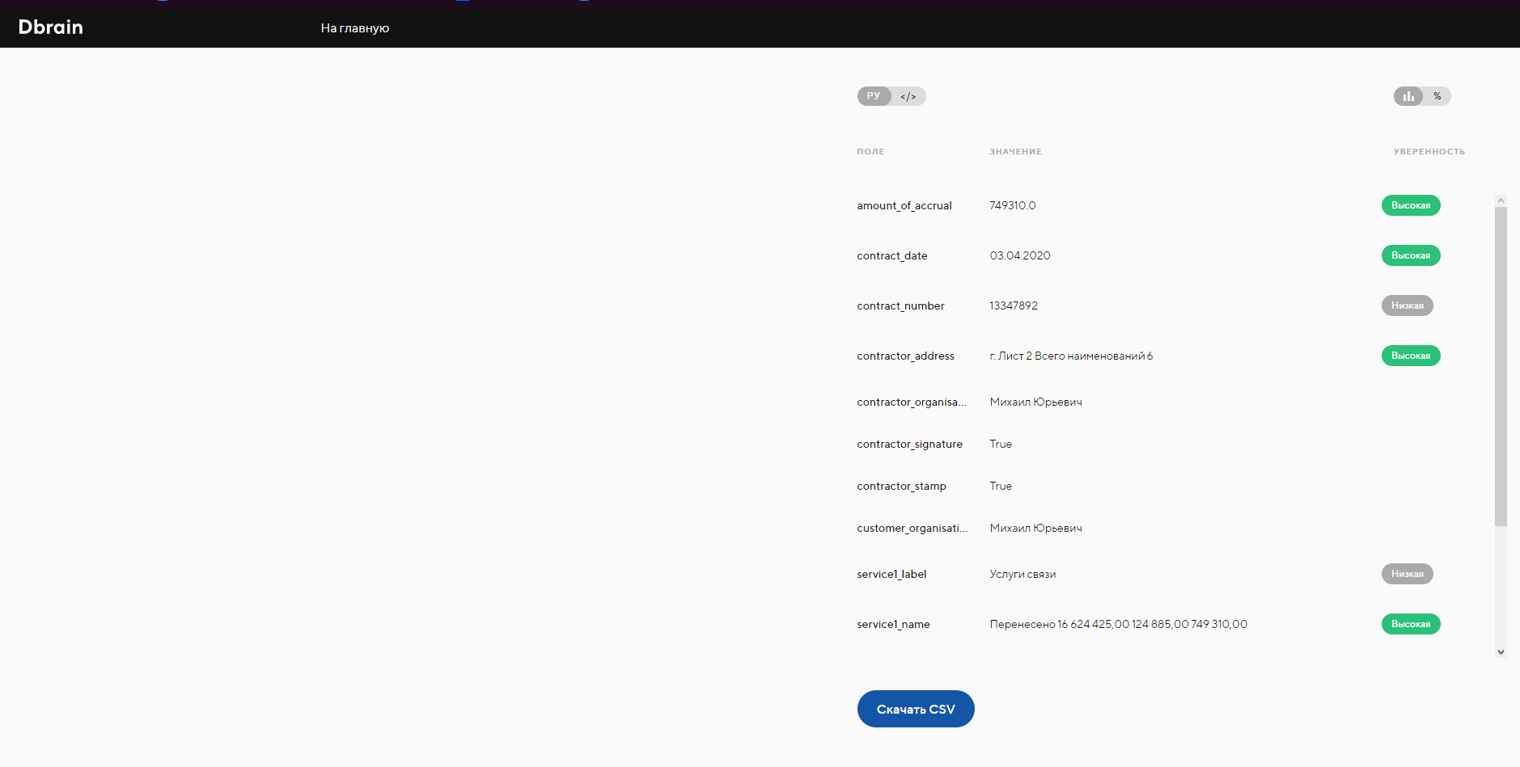This screenshot has height=767, width=1520.
Task: Select bar chart confidence display
Action: coord(1408,96)
